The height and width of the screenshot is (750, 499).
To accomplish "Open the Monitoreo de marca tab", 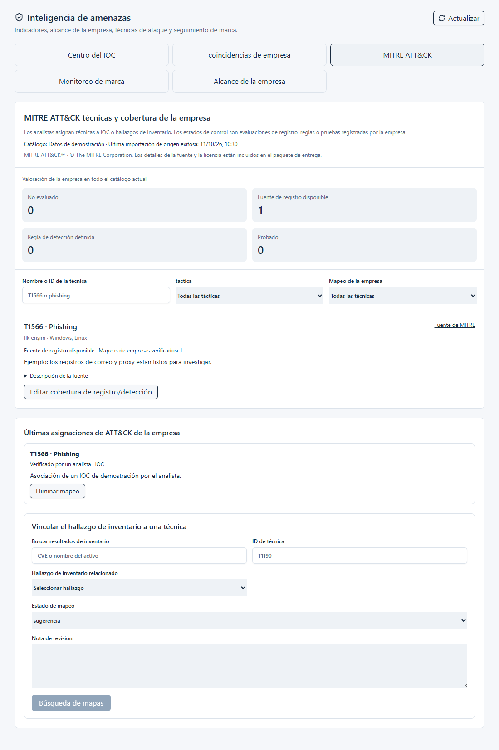I will pyautogui.click(x=92, y=81).
